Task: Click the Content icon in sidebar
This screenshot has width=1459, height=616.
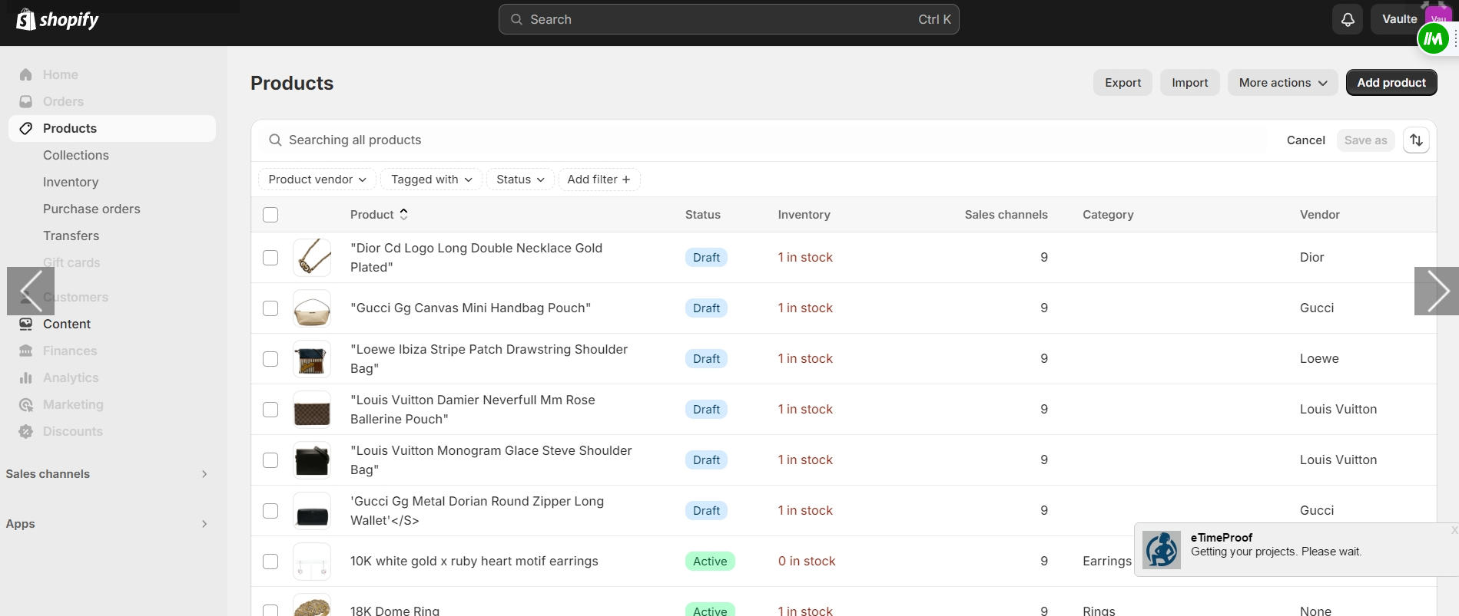Action: (x=26, y=324)
